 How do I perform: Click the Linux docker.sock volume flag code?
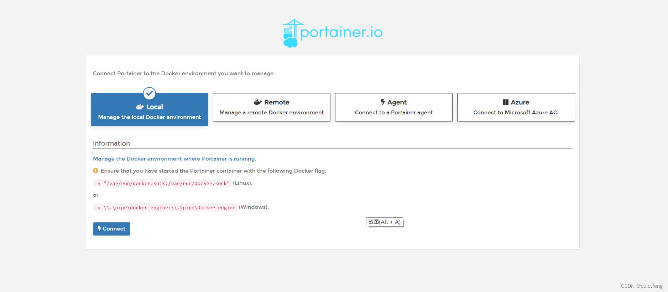[162, 183]
